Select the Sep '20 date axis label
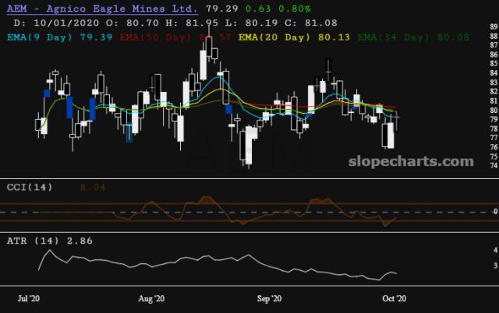Image resolution: width=499 pixels, height=313 pixels. tap(269, 298)
